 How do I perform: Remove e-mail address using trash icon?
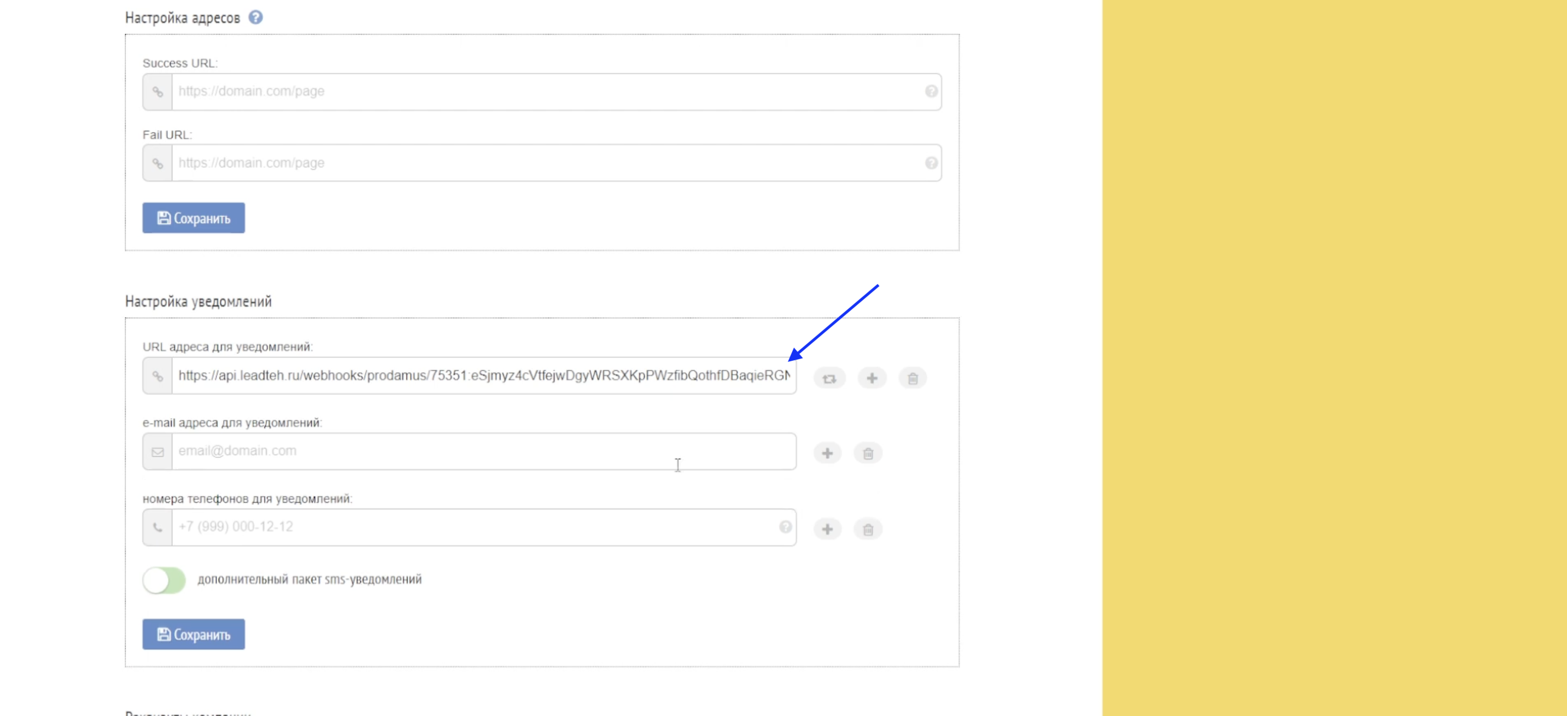[x=868, y=453]
